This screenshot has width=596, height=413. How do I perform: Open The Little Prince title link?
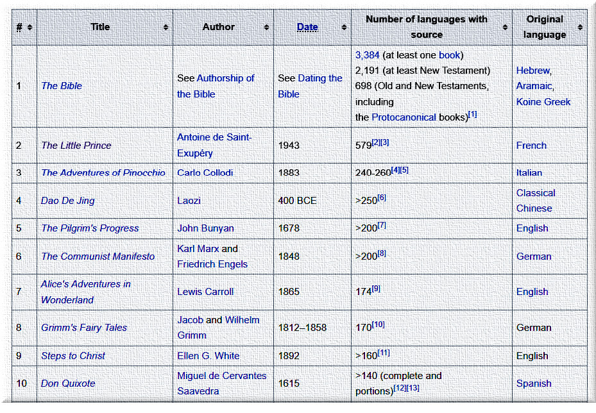point(76,146)
